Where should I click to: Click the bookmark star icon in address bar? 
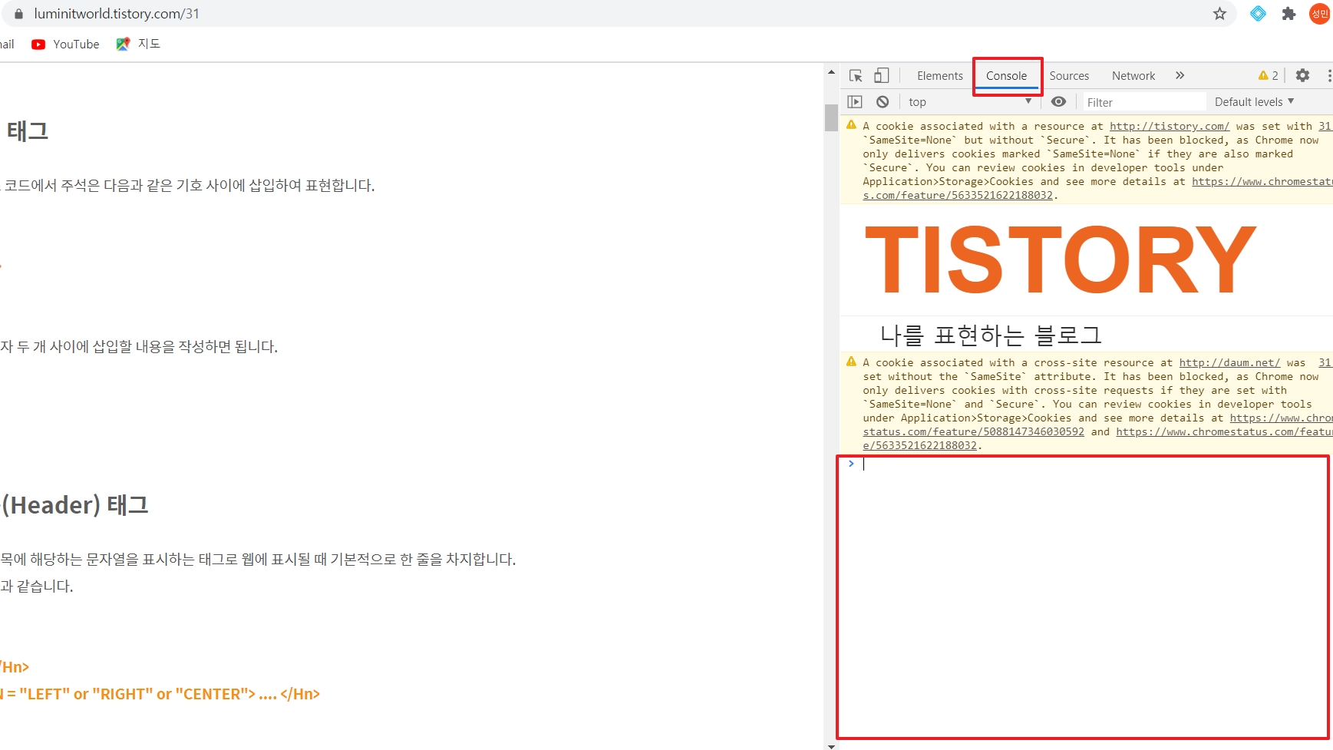click(1219, 14)
